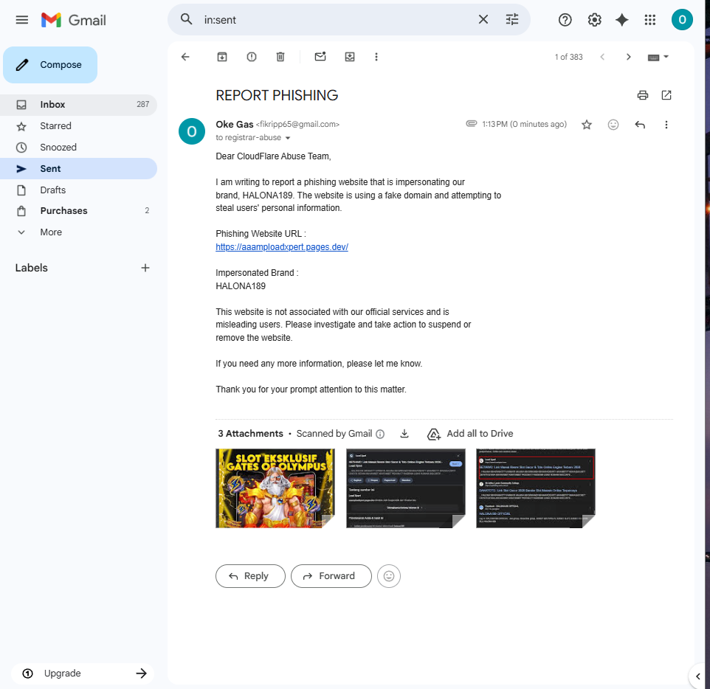Screen dimensions: 710x689
Task: Go to older conversation arrow
Action: (628, 57)
